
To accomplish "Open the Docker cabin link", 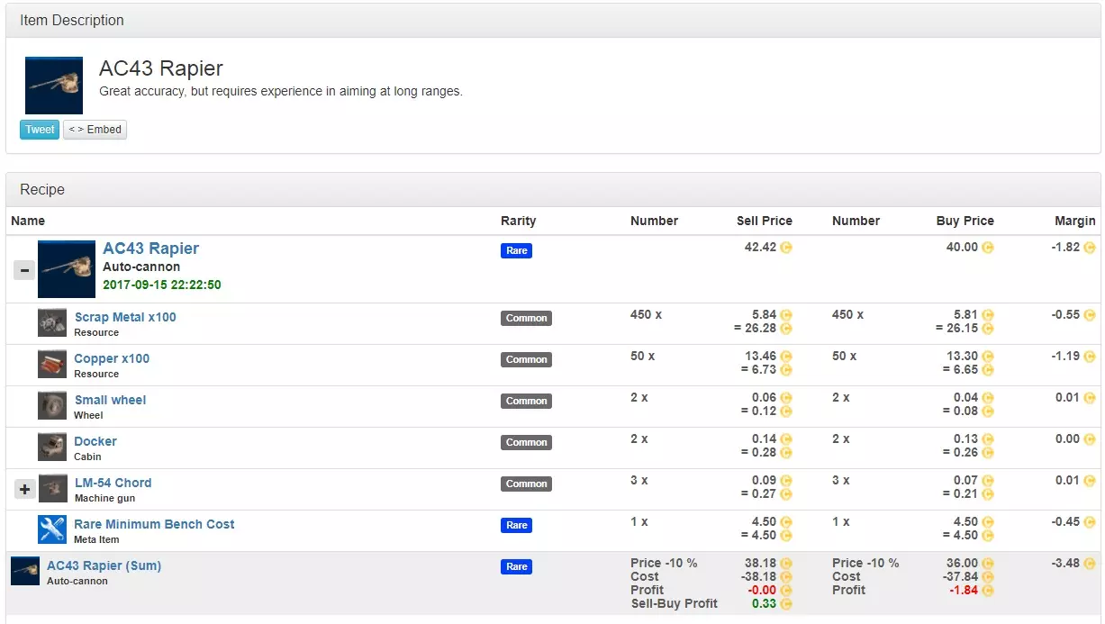I will [x=95, y=441].
